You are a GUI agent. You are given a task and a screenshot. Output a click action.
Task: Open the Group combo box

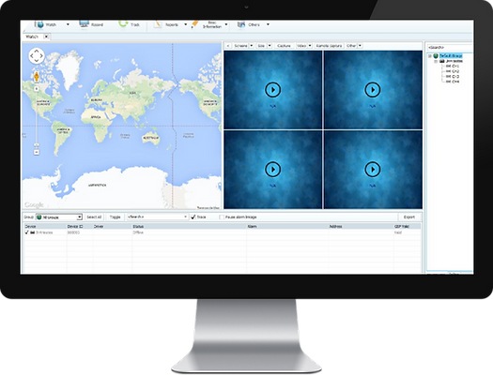[58, 217]
